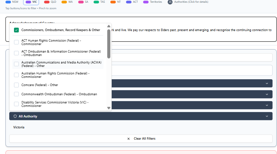The height and width of the screenshot is (154, 277).
Task: Select the ACT filter button
Action: (x=132, y=2)
